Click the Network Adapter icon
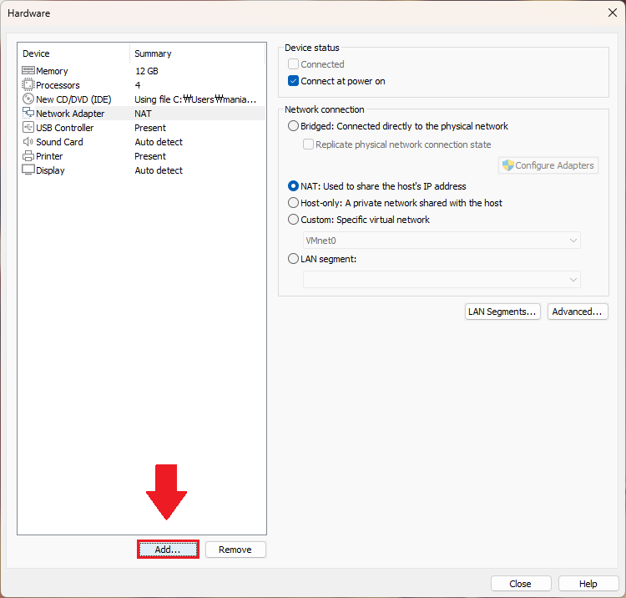The width and height of the screenshot is (626, 598). click(28, 113)
